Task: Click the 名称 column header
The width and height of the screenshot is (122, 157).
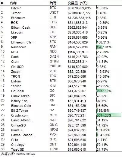Action: click(13, 3)
